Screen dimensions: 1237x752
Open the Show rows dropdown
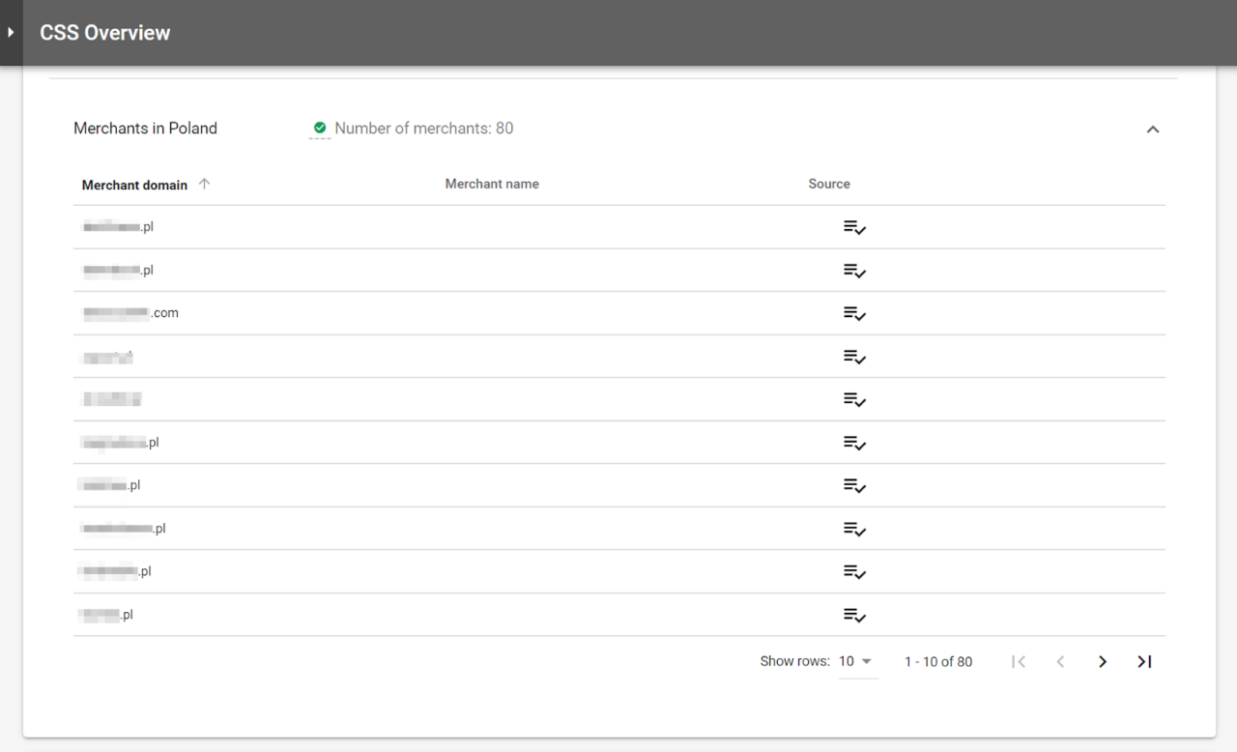click(x=857, y=662)
